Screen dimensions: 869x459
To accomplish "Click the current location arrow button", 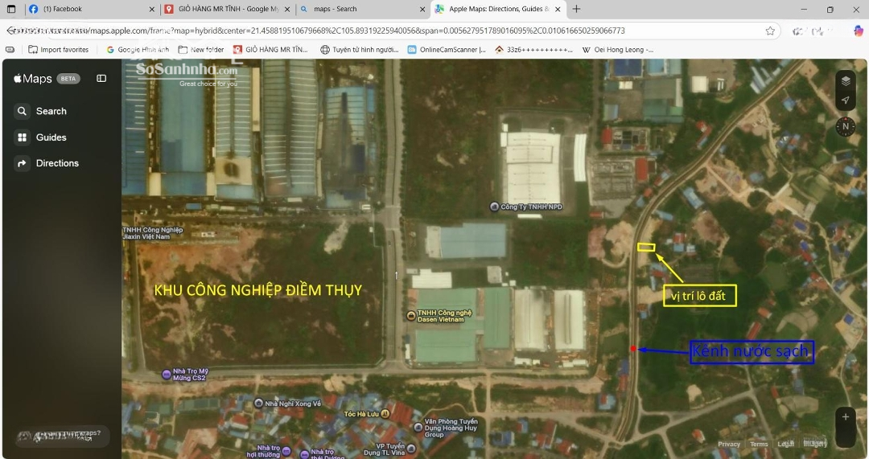I will click(845, 100).
